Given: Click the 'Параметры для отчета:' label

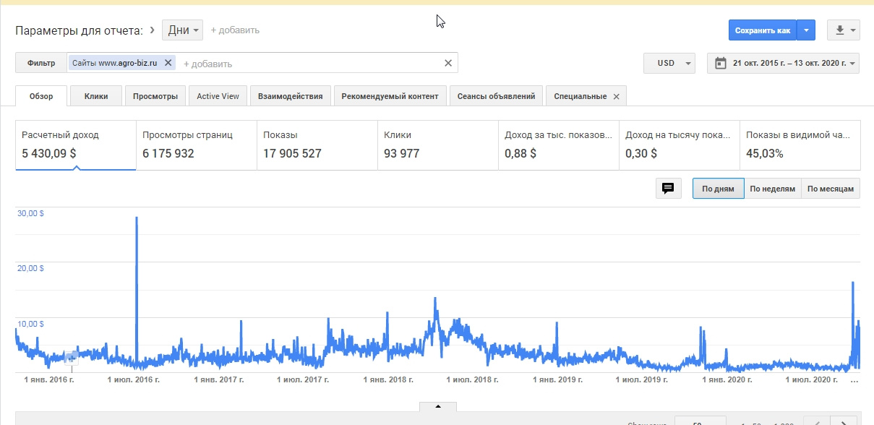Looking at the screenshot, I should click(x=80, y=30).
